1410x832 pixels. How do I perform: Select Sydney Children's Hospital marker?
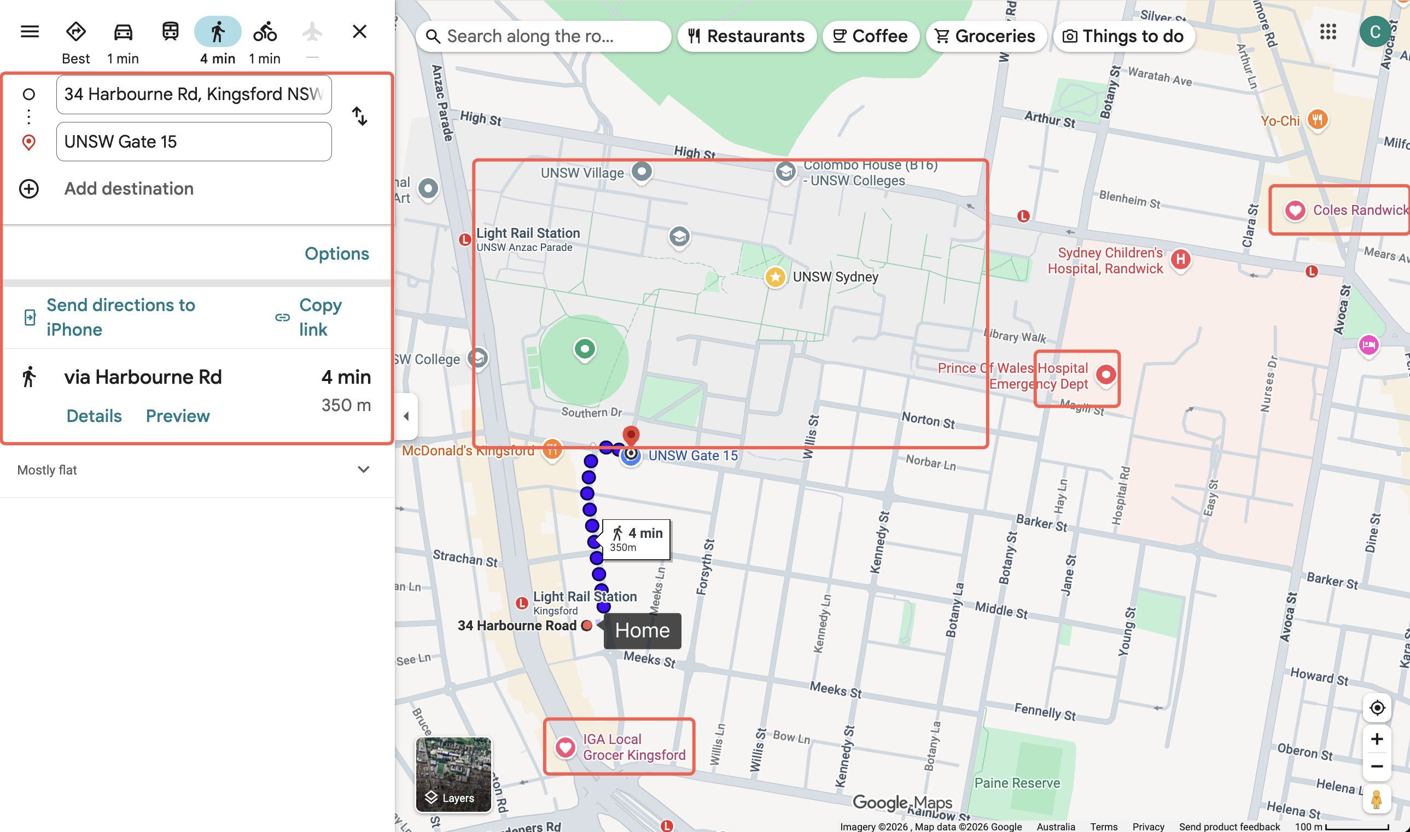1181,260
